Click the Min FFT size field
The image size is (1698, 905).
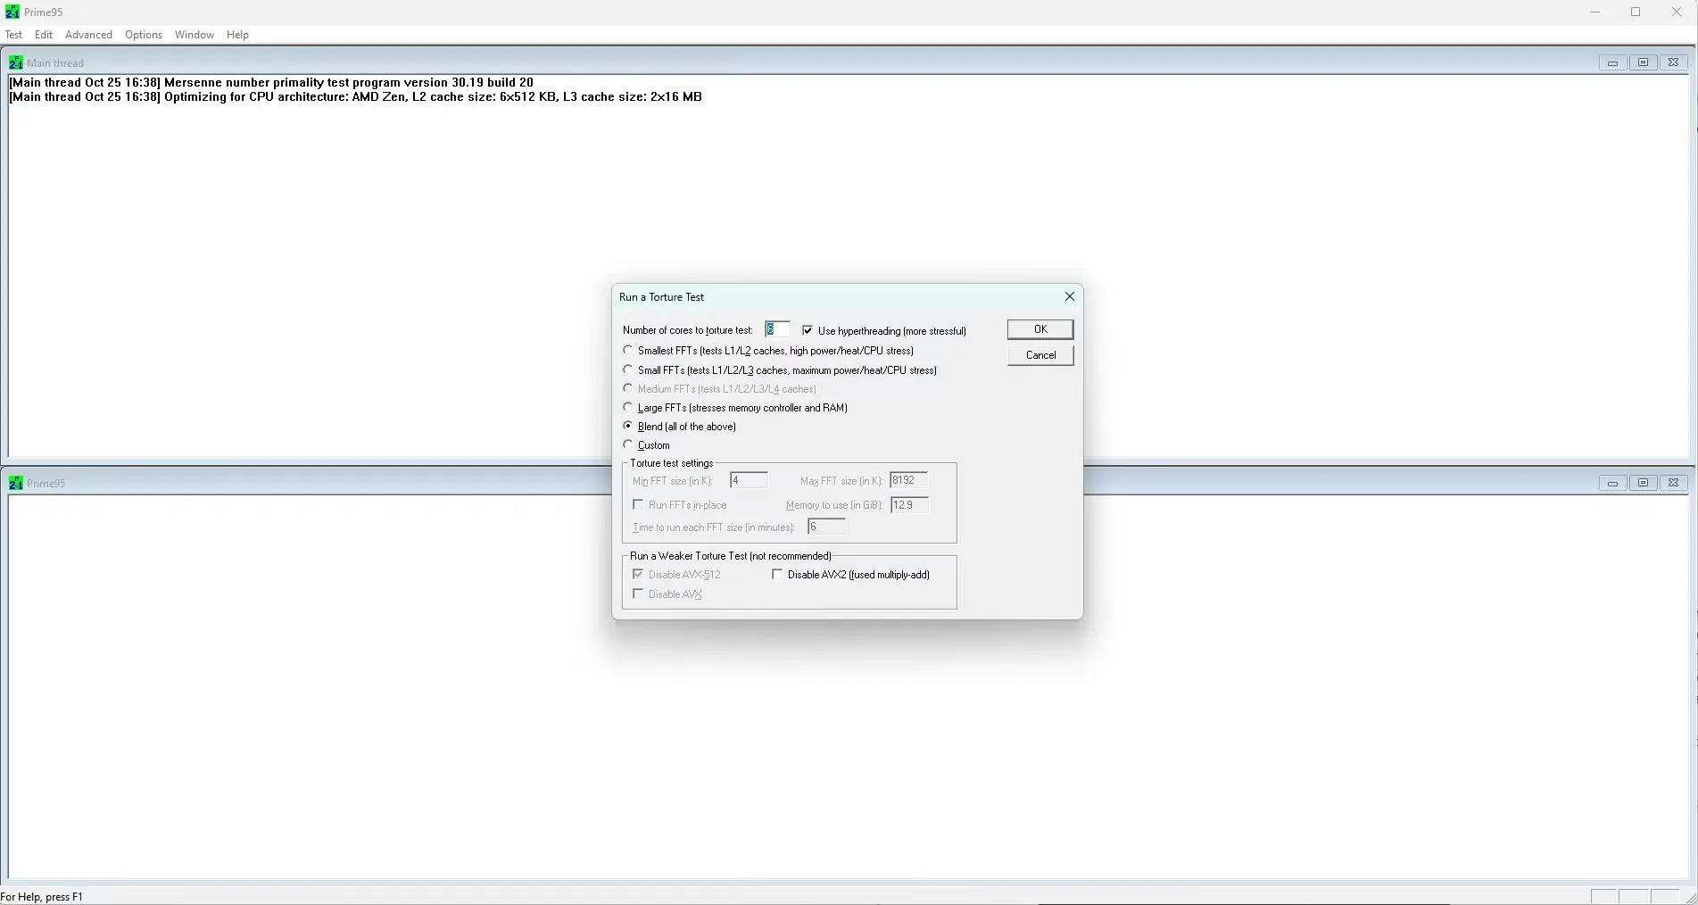[x=749, y=480]
